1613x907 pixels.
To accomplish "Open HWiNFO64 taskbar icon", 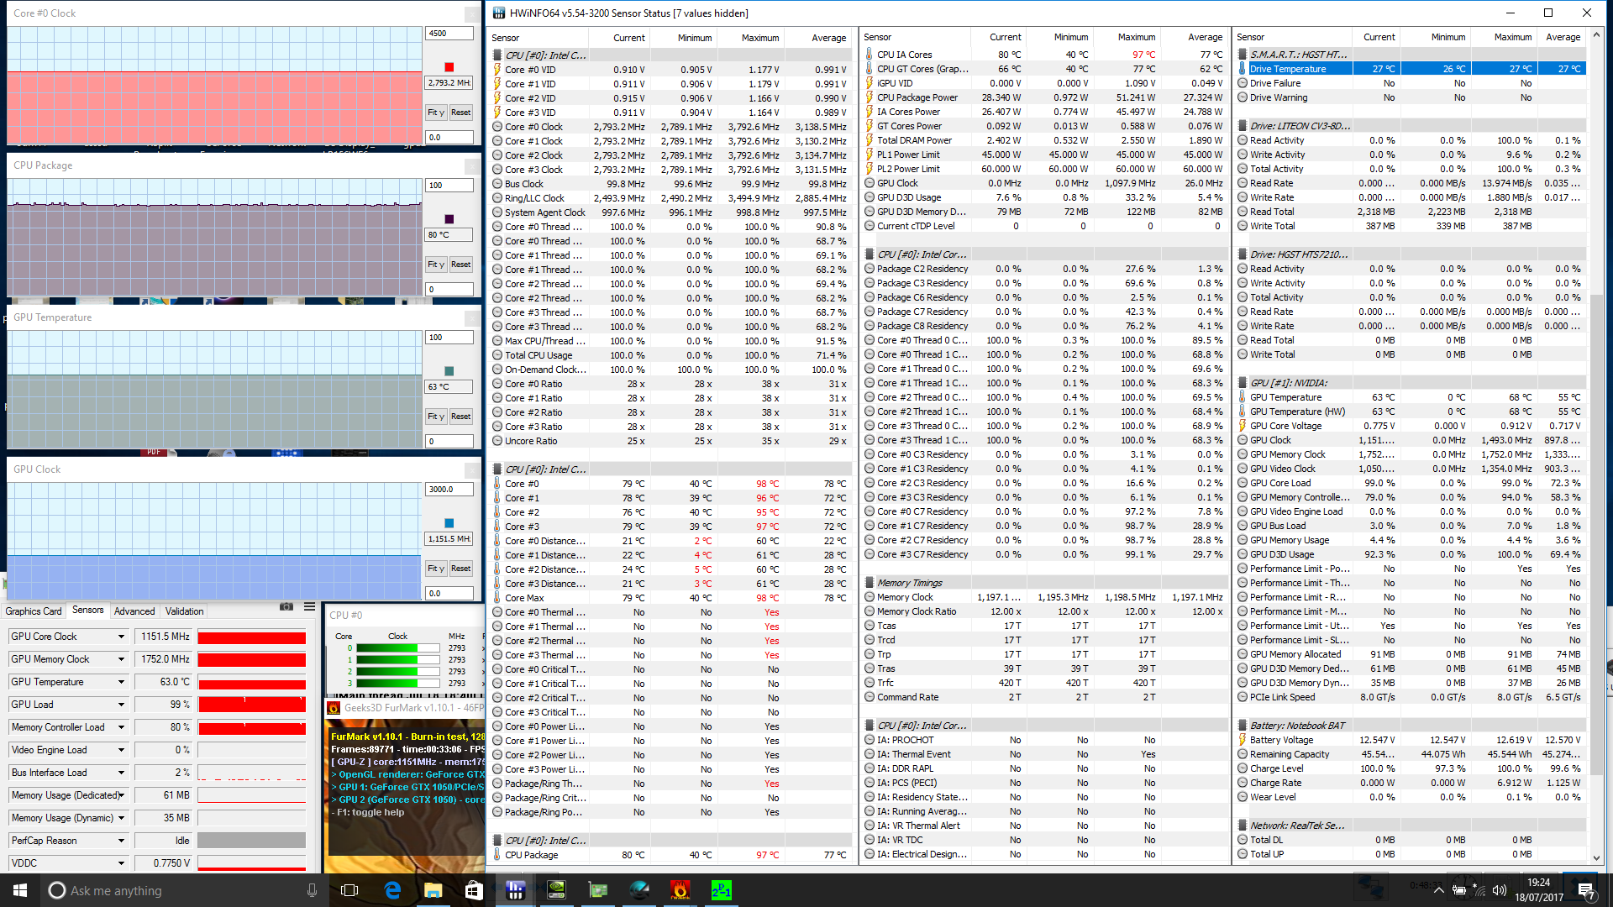I will (x=515, y=890).
